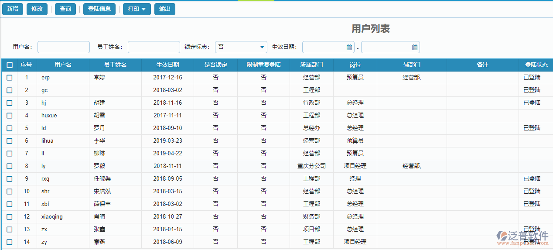Click employee name 胡建
Viewport: 553px width, 250px height.
(x=99, y=103)
